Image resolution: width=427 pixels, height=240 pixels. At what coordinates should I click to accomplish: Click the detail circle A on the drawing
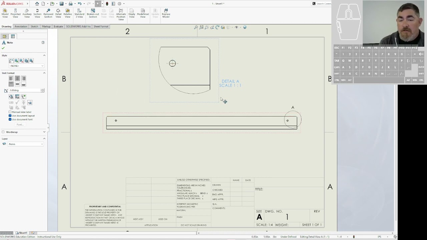293,120
